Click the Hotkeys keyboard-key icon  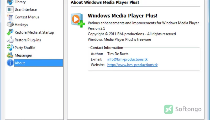point(10,24)
